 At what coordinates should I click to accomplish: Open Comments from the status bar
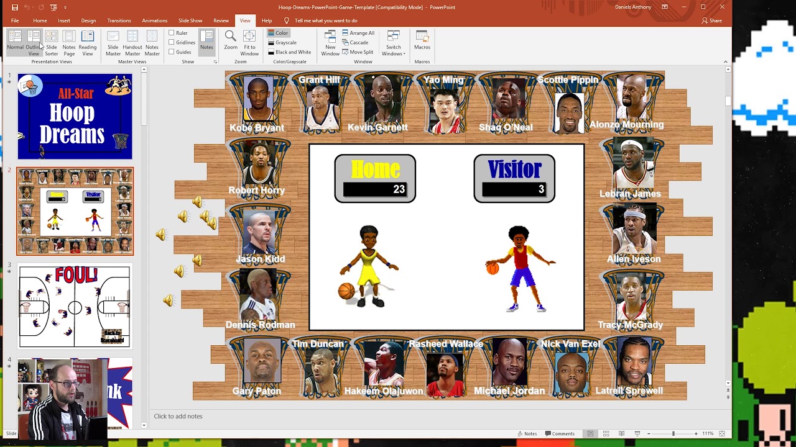pos(560,433)
